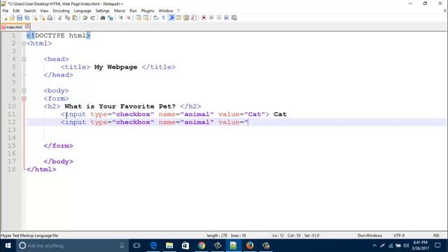Collapse the red form fold marker
The image size is (448, 252).
click(x=24, y=99)
